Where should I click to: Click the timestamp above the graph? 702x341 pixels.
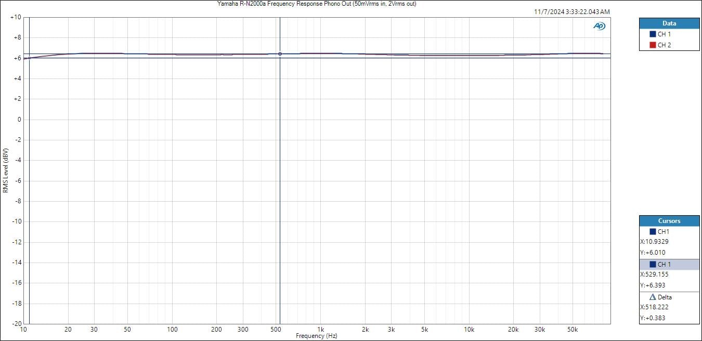572,12
